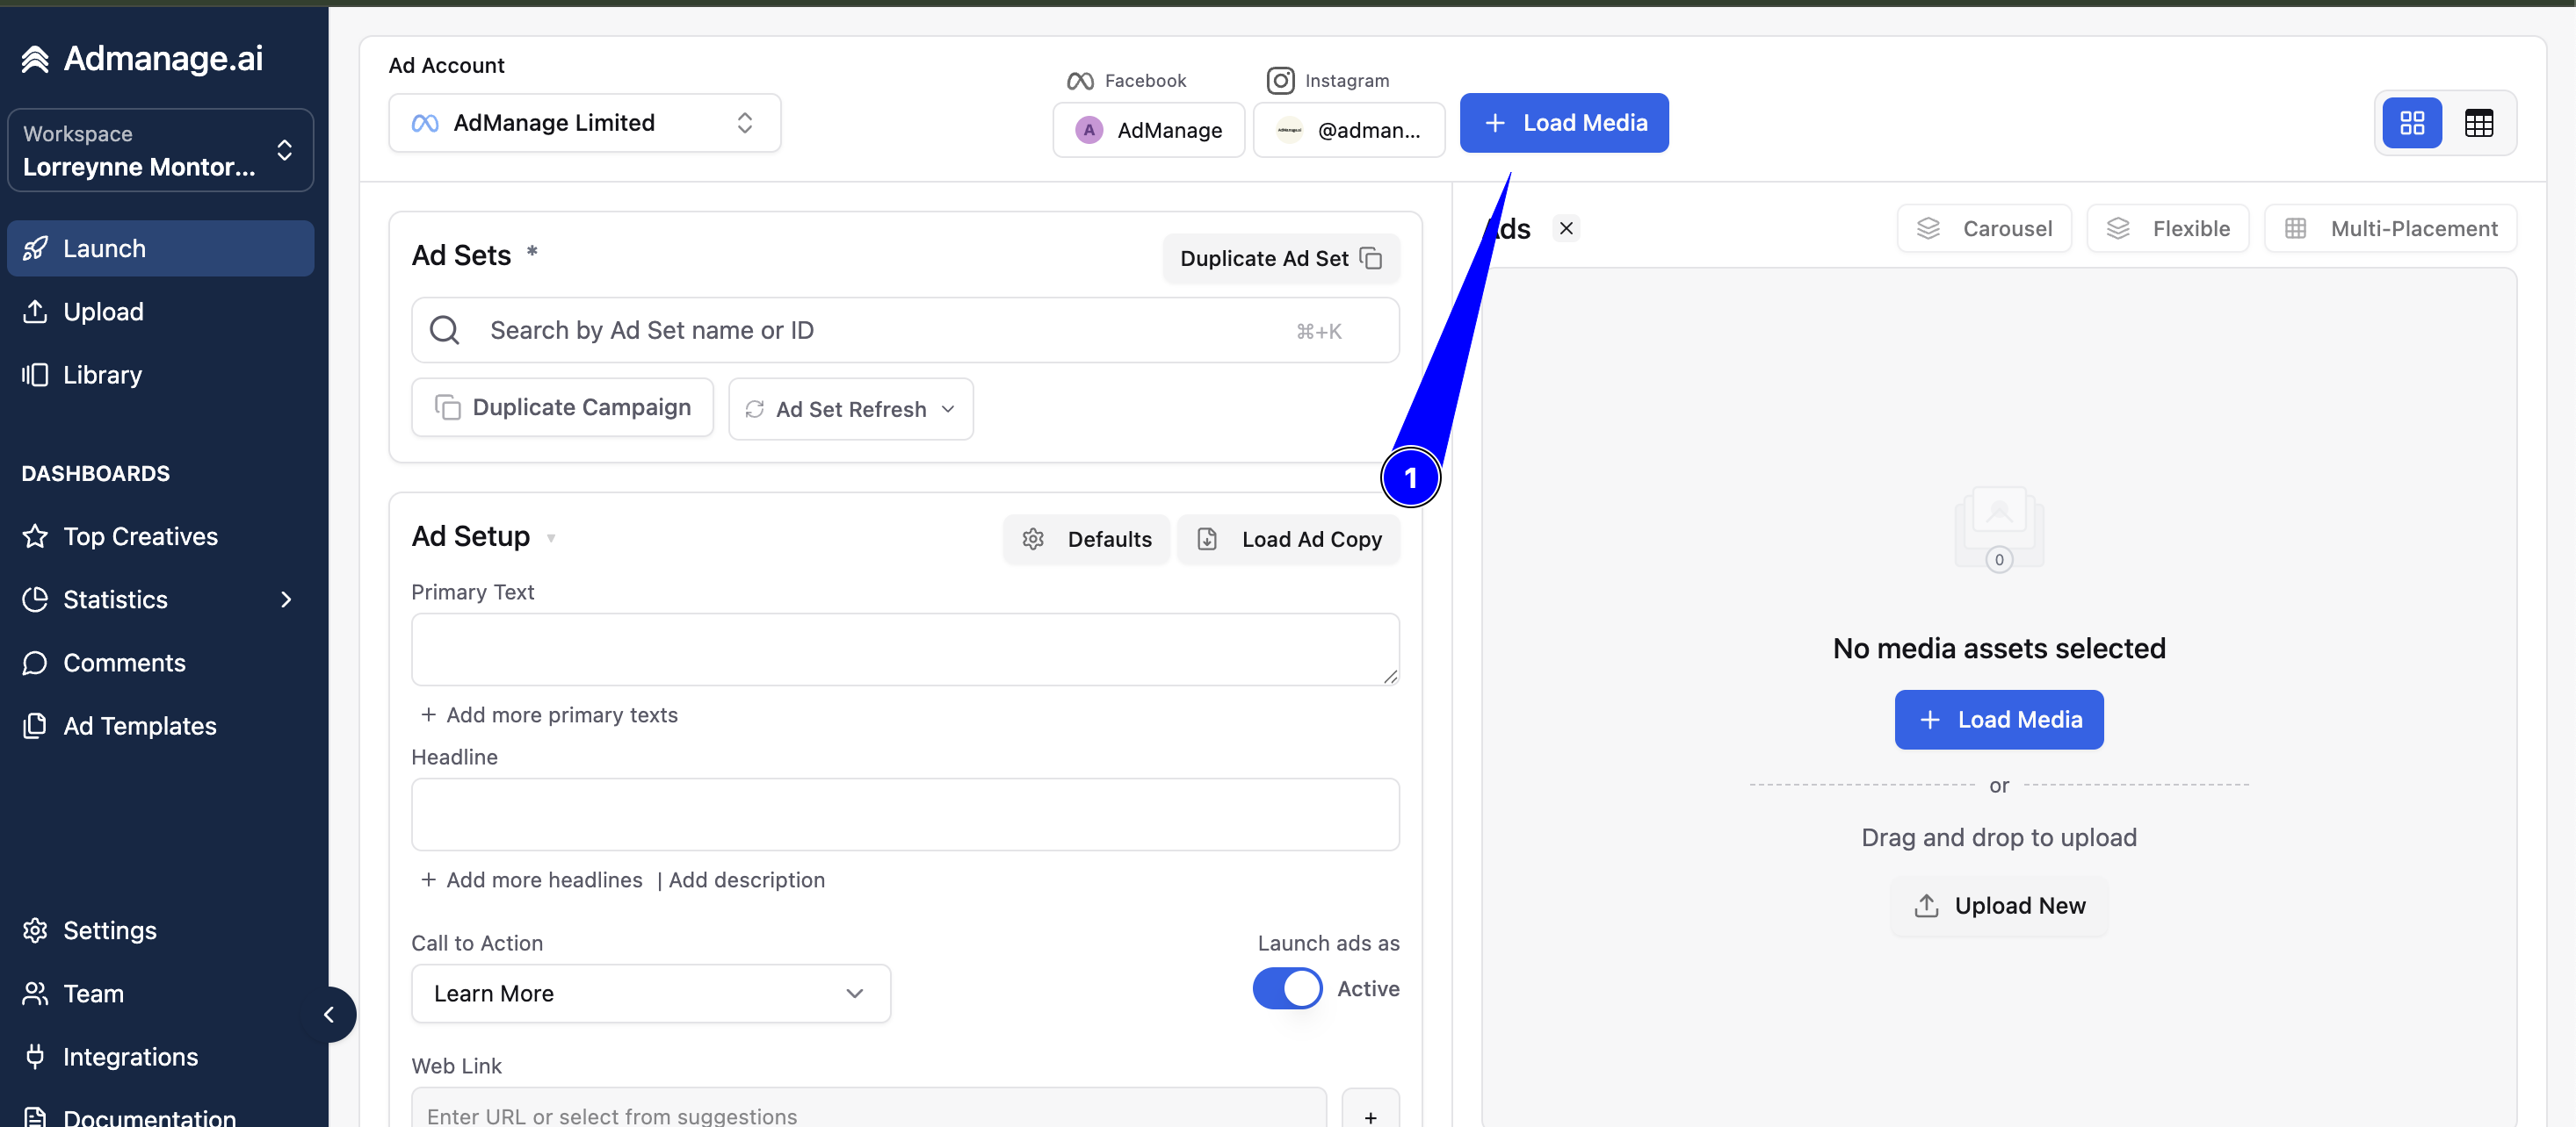This screenshot has width=2576, height=1127.
Task: Open the AdManage Limited ad account dropdown
Action: (x=584, y=123)
